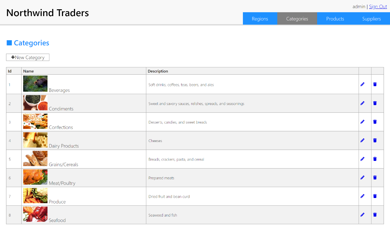Click the 'Prepared meats' description
The height and width of the screenshot is (234, 390).
click(161, 178)
